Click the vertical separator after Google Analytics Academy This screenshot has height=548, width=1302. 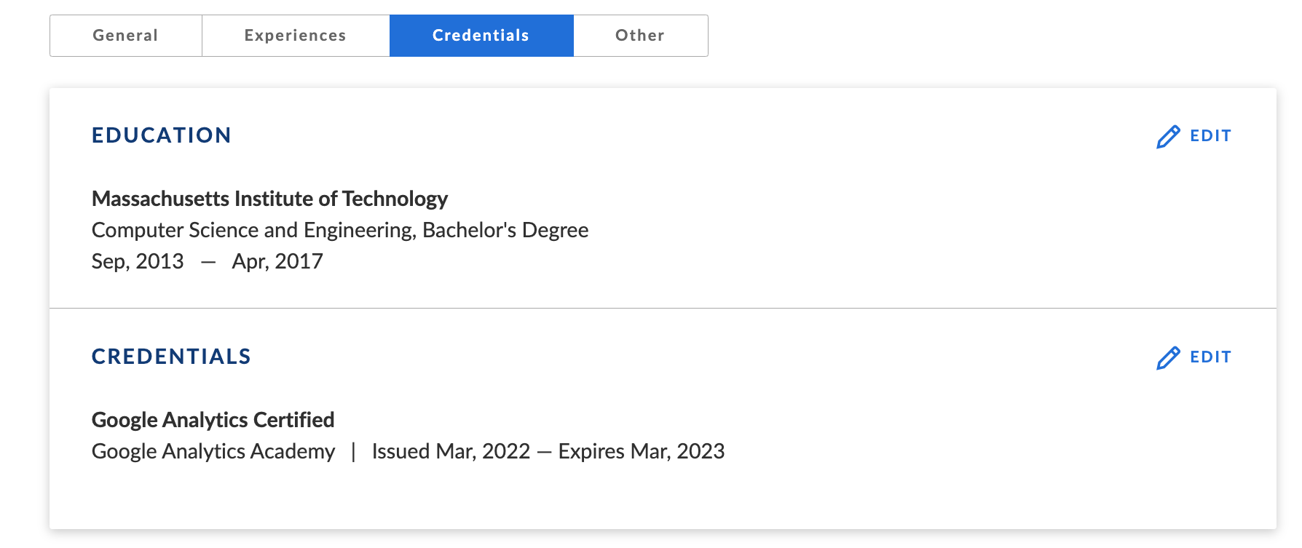click(353, 451)
